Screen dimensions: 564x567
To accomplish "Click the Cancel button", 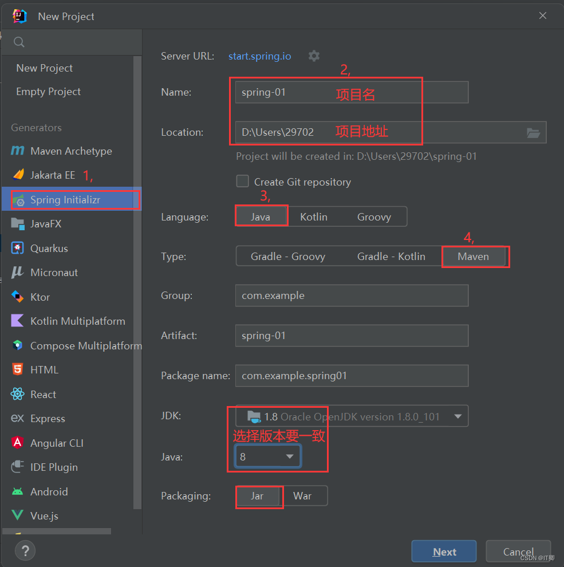I will click(518, 552).
